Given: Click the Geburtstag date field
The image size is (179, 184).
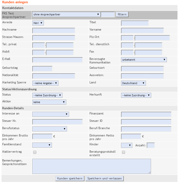Looking at the screenshot, I should [42, 68].
